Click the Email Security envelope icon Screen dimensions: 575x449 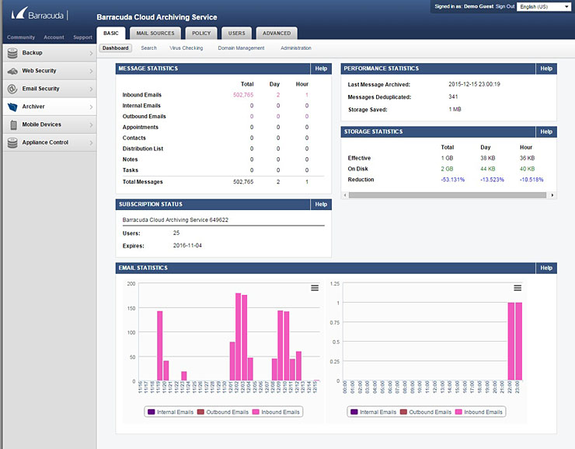click(x=13, y=89)
